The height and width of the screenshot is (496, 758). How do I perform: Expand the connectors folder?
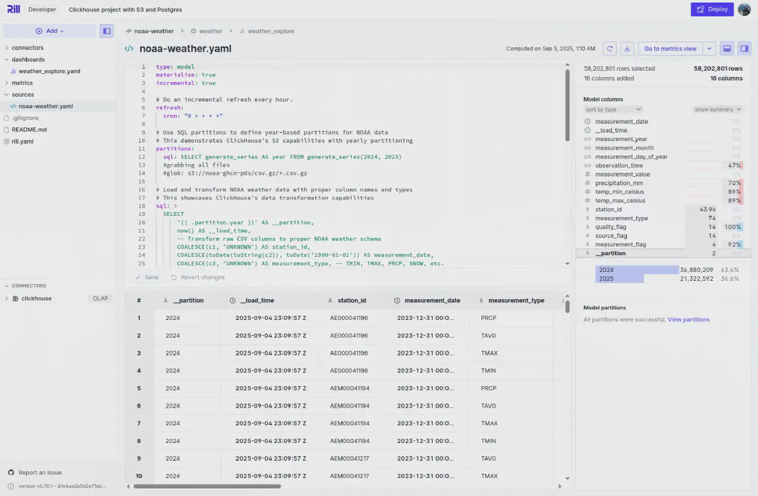pos(6,48)
